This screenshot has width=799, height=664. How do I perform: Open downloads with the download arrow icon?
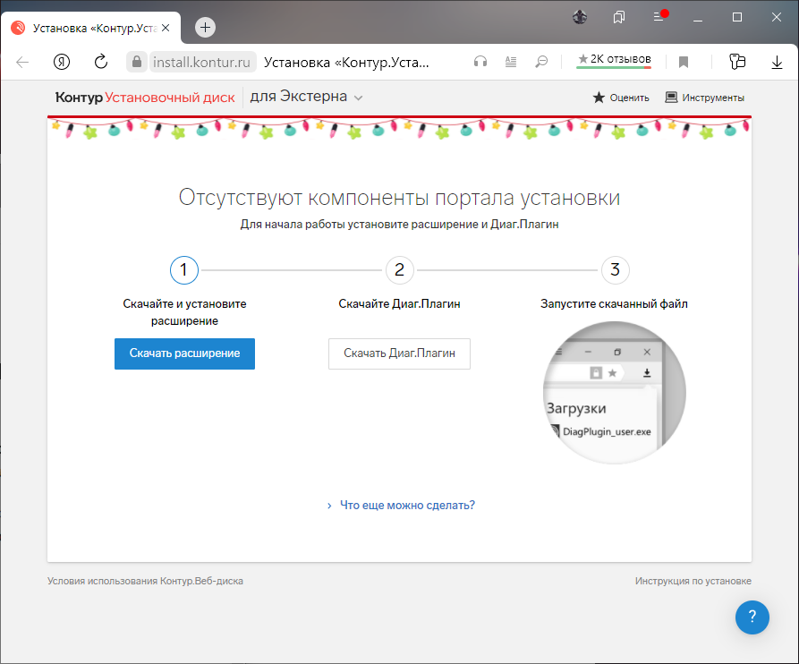[777, 62]
